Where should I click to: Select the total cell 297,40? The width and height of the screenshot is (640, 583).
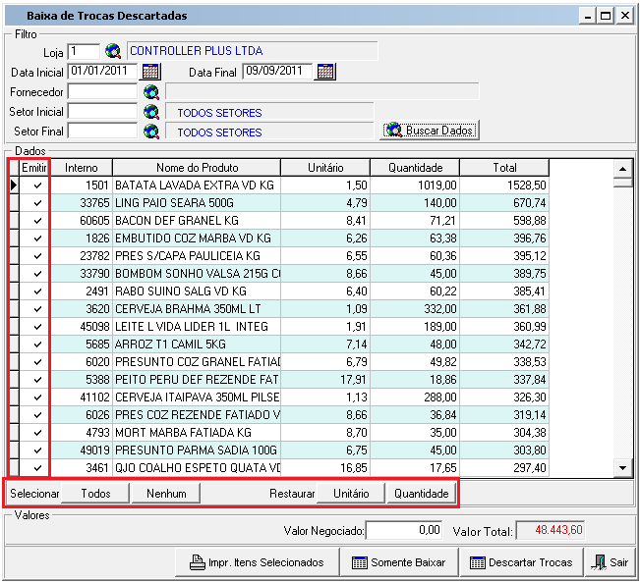504,468
